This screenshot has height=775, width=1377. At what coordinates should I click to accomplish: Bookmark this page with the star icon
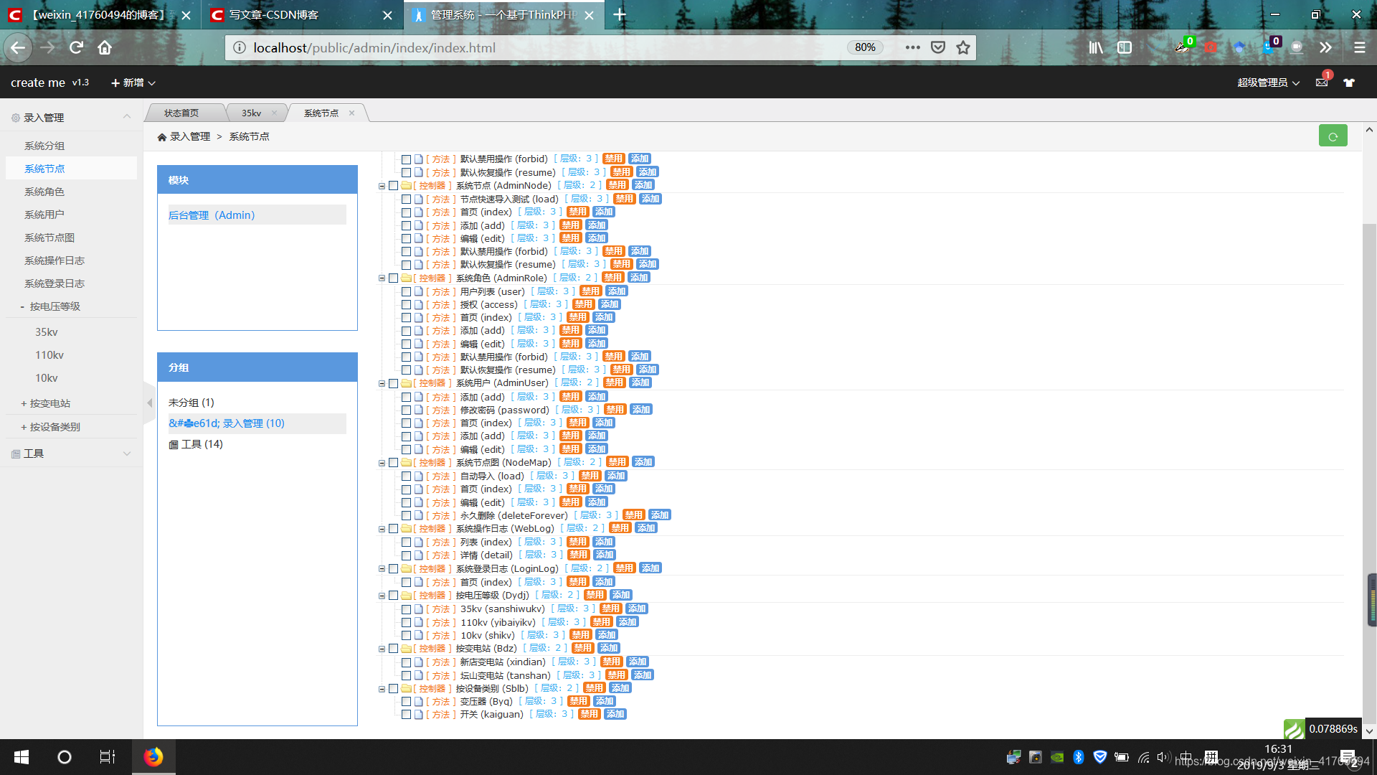click(x=963, y=47)
